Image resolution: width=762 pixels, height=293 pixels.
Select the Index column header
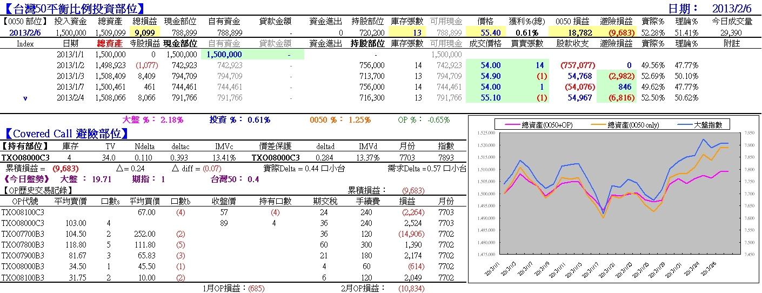point(25,43)
